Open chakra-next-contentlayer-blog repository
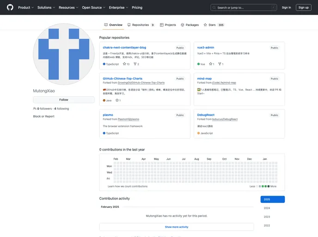This screenshot has height=237, width=318. tap(124, 48)
